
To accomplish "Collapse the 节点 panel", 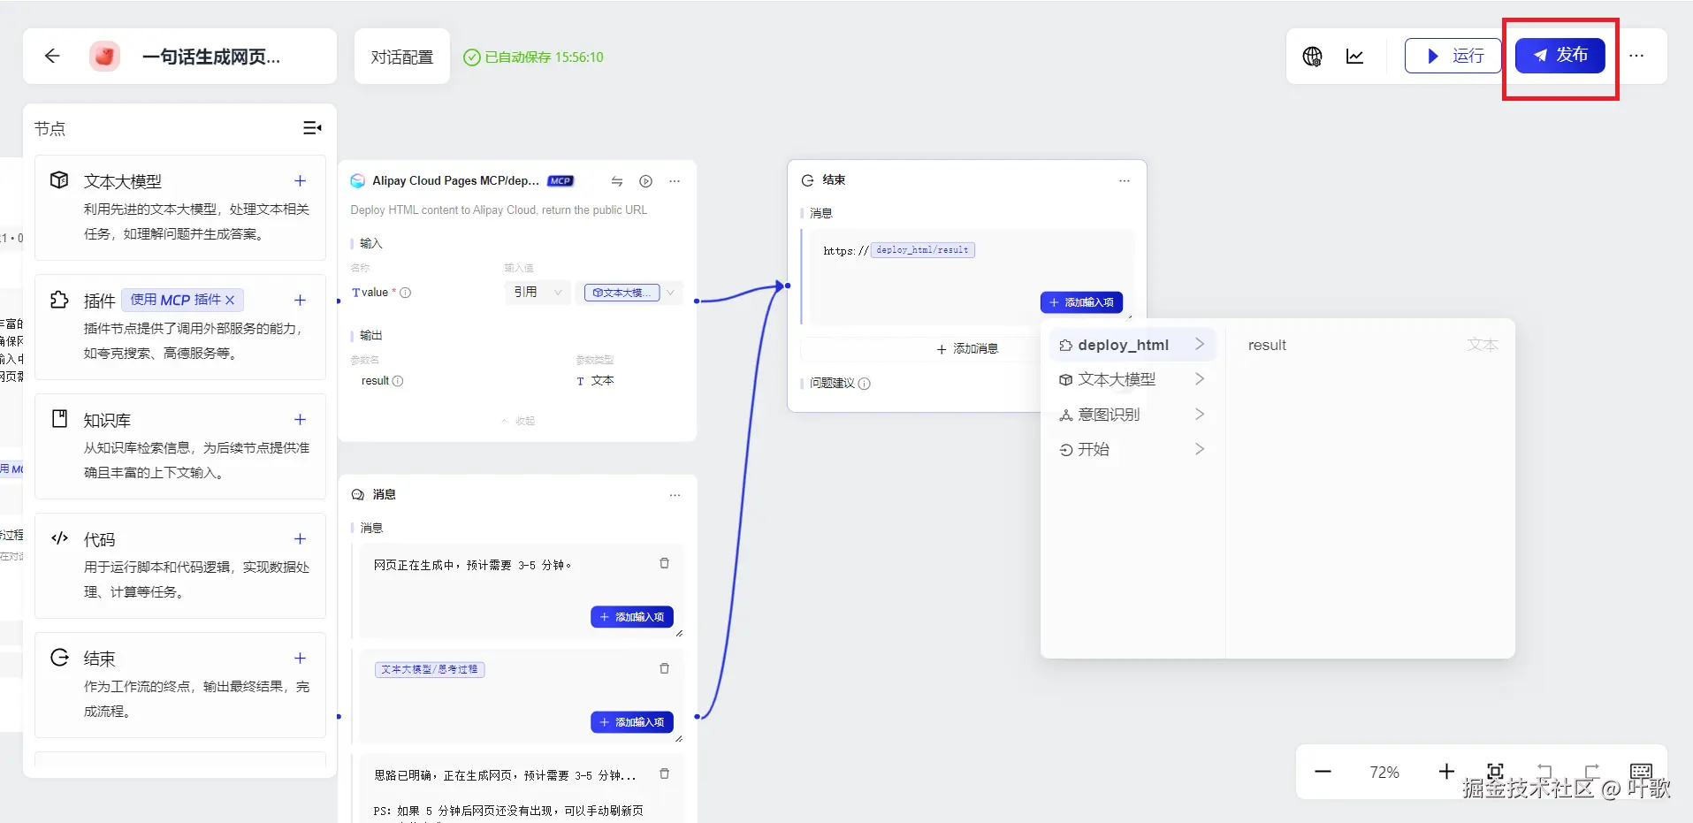I will pos(312,128).
